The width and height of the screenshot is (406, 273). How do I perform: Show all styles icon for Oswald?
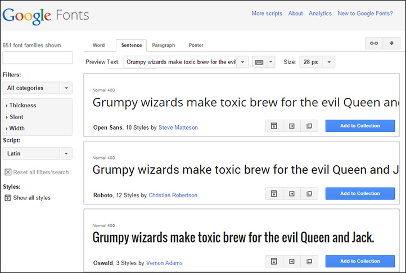pyautogui.click(x=274, y=261)
